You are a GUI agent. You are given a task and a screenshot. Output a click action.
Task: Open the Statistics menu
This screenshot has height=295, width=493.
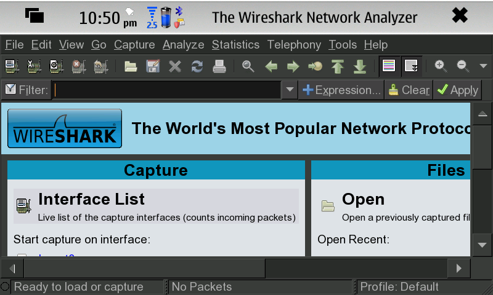(x=235, y=45)
